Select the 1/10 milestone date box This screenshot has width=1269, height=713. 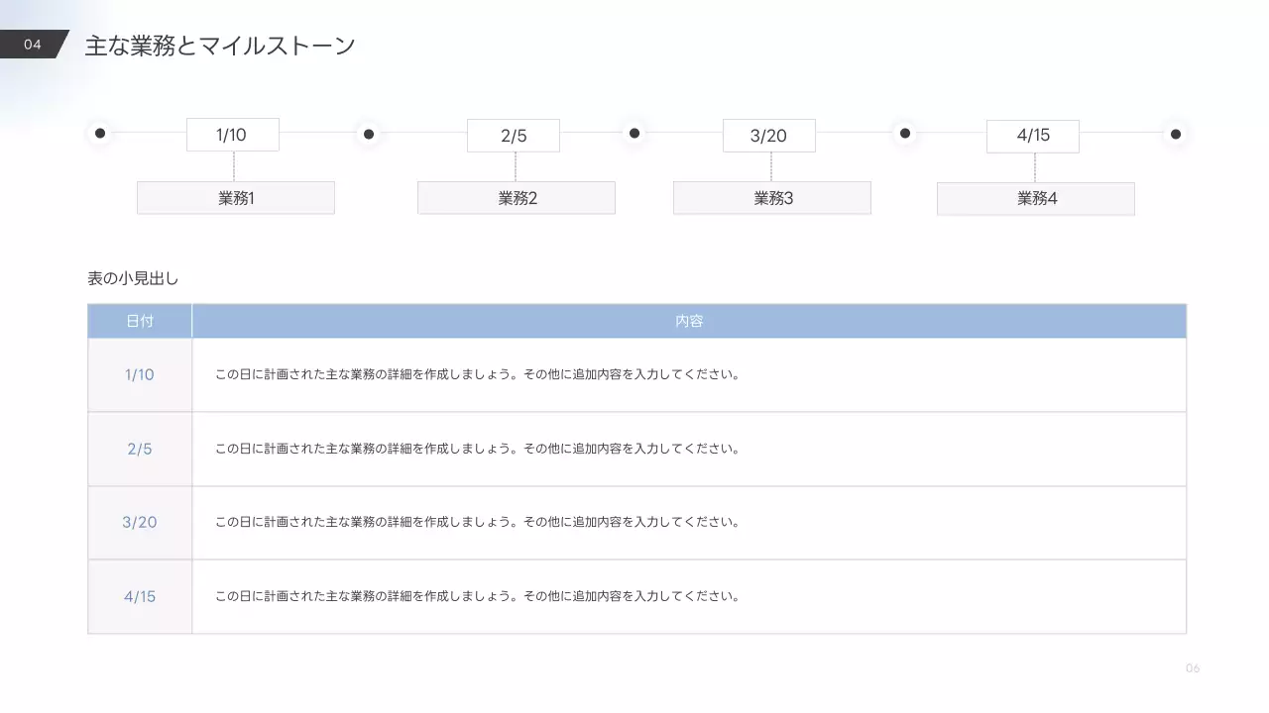tap(231, 135)
